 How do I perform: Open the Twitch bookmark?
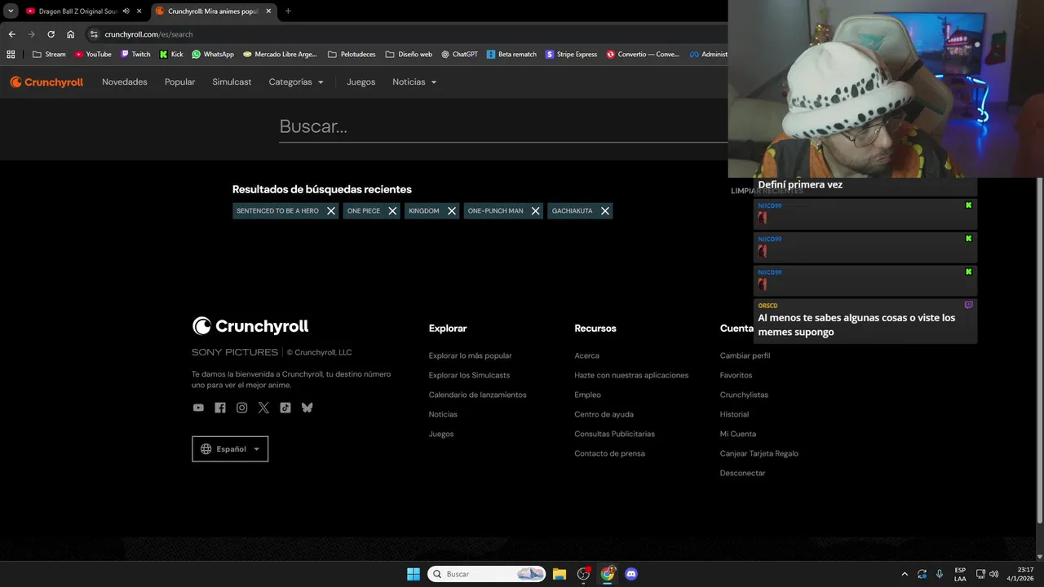click(x=135, y=55)
